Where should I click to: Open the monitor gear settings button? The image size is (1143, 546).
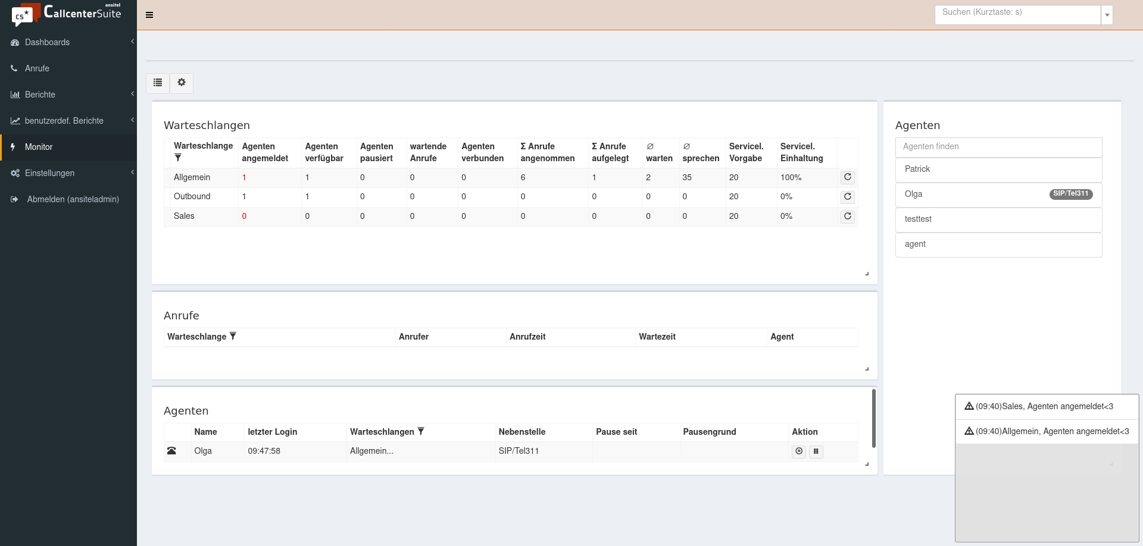[182, 83]
